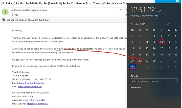Viewport: 182px width, 108px height.
Task: Click the 'Add an event or reminder' field
Action: pyautogui.click(x=154, y=81)
